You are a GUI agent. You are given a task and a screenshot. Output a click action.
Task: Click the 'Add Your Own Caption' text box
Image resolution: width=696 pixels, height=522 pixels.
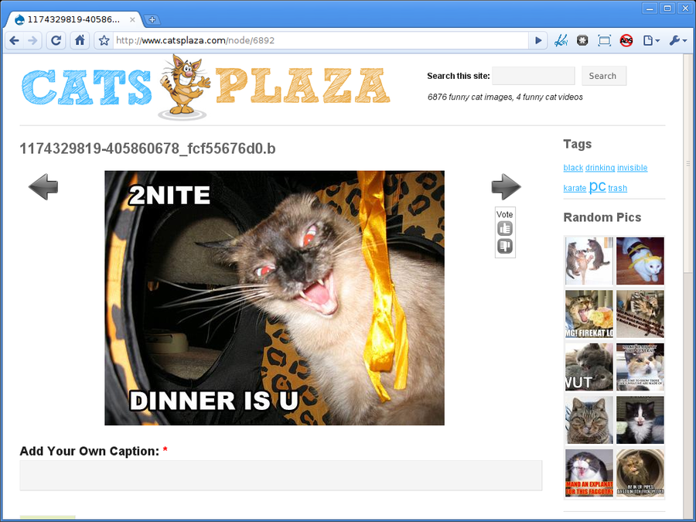[281, 476]
